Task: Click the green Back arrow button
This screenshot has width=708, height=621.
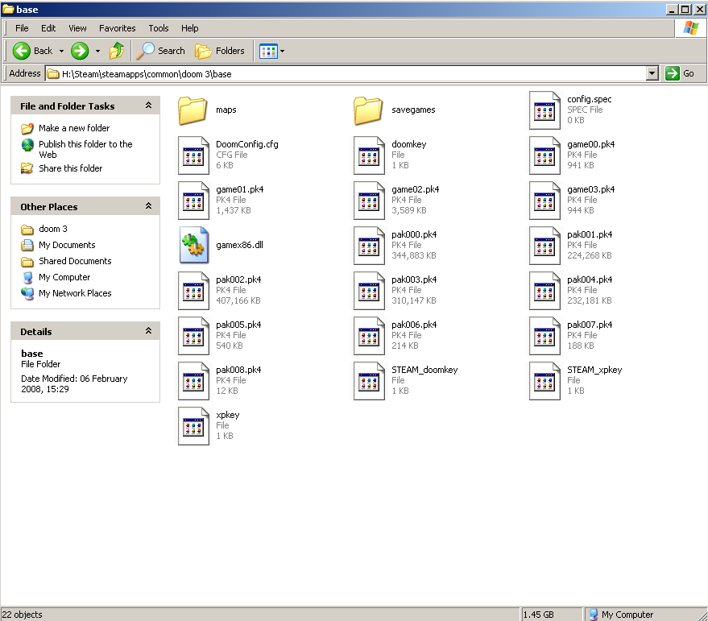Action: [x=21, y=51]
